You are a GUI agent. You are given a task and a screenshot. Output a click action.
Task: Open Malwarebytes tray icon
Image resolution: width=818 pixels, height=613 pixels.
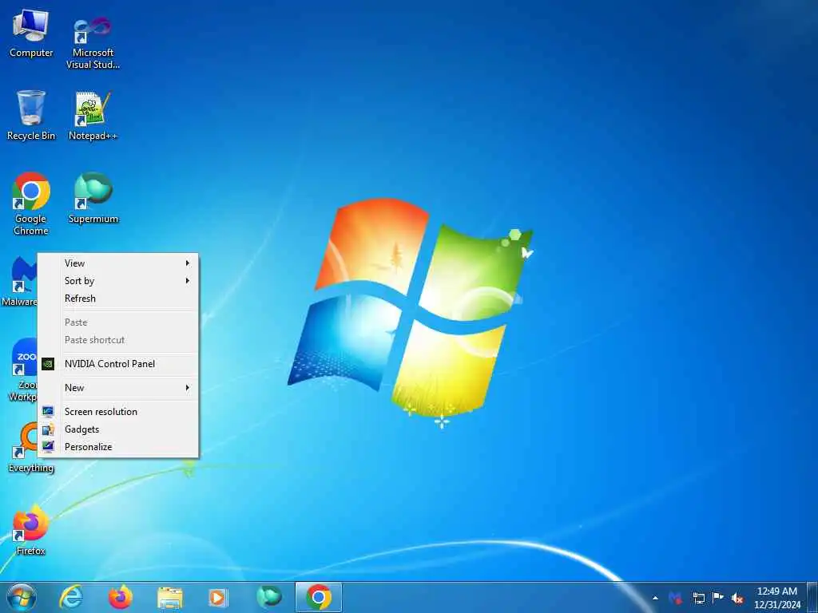(675, 598)
